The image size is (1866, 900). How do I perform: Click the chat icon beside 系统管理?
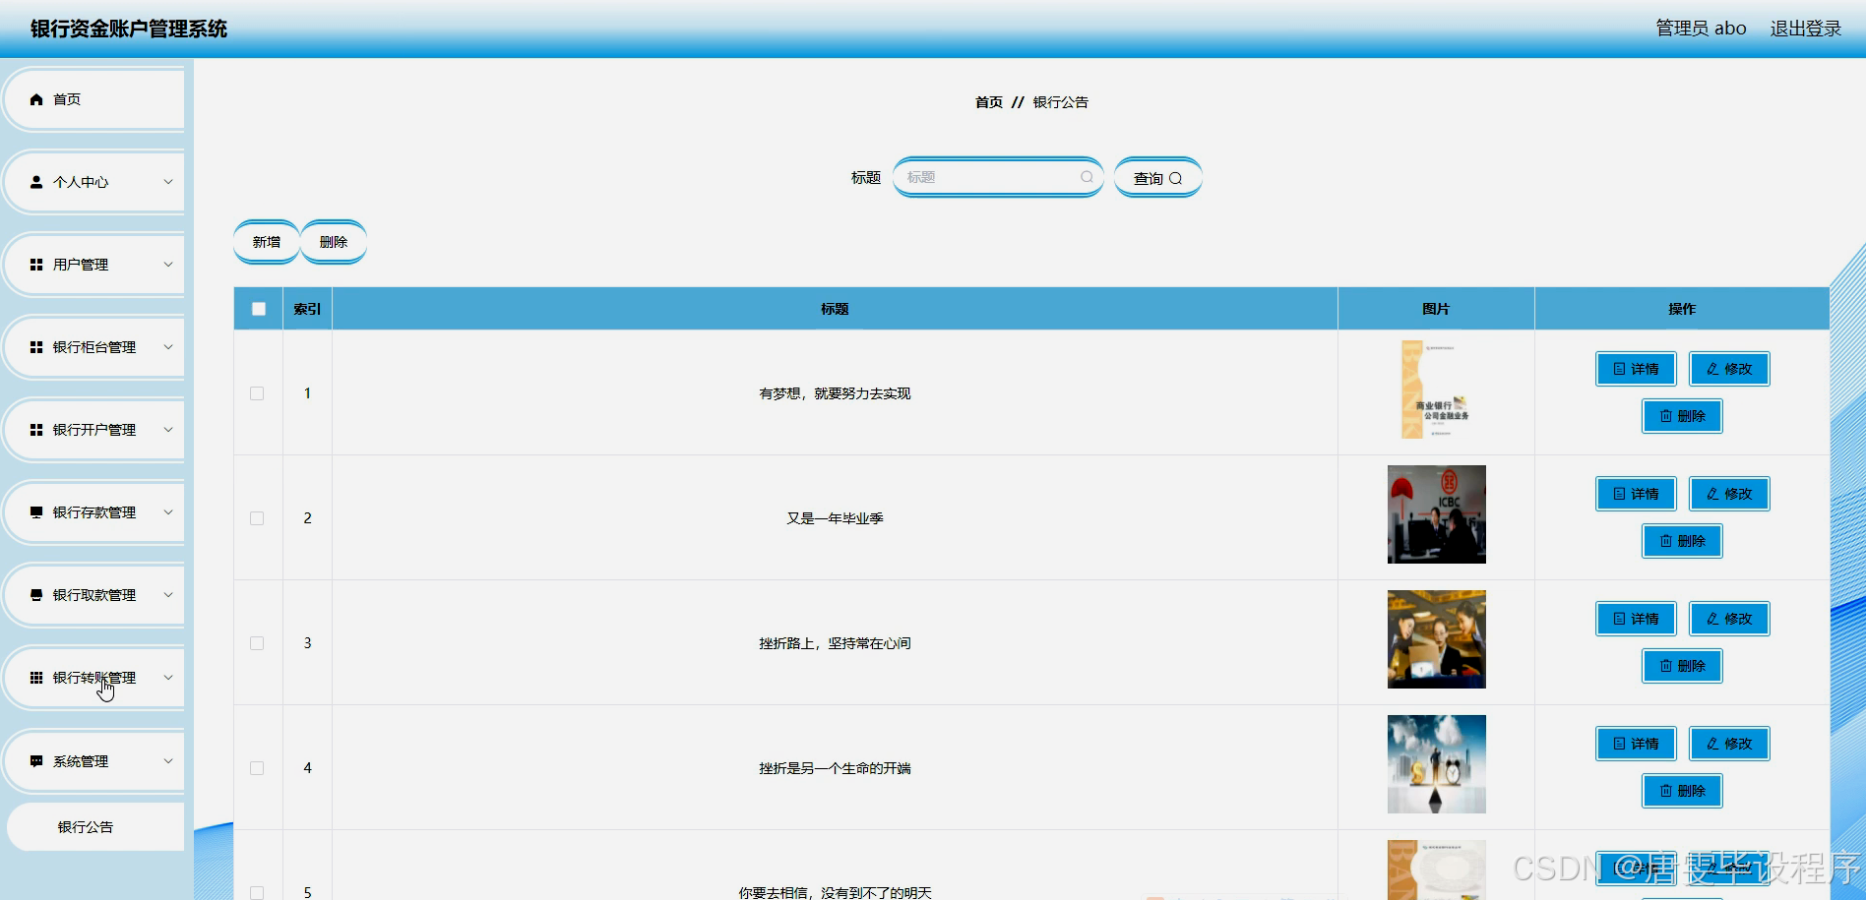pos(36,761)
